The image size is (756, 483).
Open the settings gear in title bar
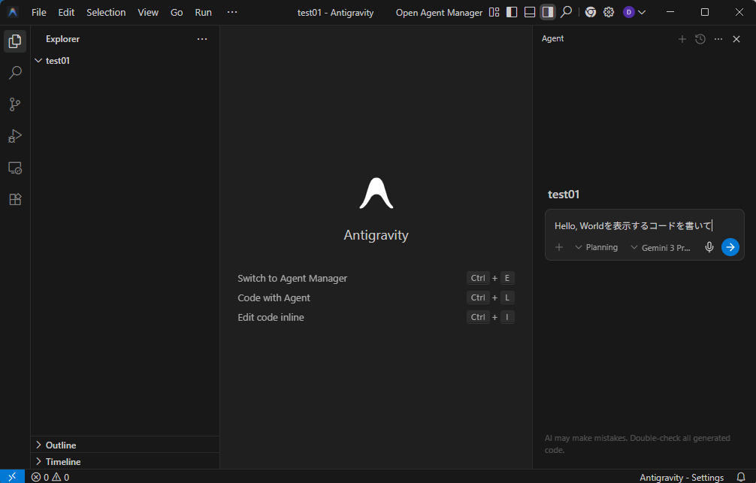(x=609, y=12)
